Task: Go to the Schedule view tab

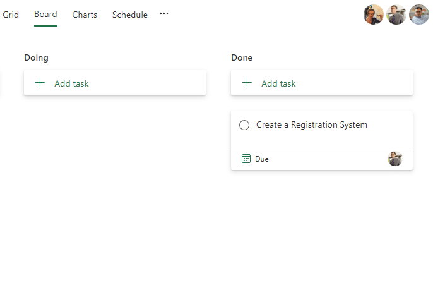Action: tap(130, 15)
